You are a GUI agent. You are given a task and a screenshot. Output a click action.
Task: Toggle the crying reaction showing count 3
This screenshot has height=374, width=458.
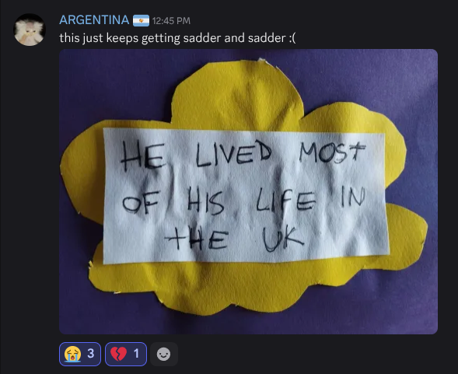(x=80, y=354)
